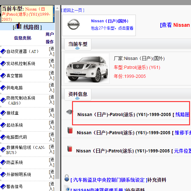This screenshot has width=191, height=191.
Task: Select the 当前车型 tab
Action: coord(78,45)
